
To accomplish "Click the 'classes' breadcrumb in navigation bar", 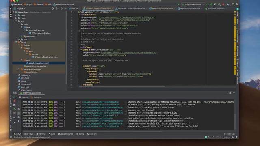I will (x=38, y=4).
